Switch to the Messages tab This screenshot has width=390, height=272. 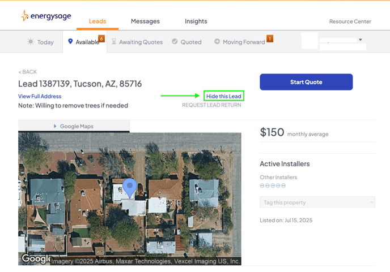coord(145,21)
